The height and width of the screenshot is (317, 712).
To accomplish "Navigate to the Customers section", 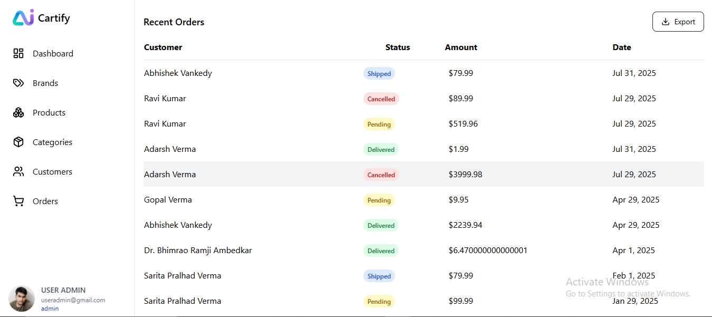I will [x=52, y=171].
